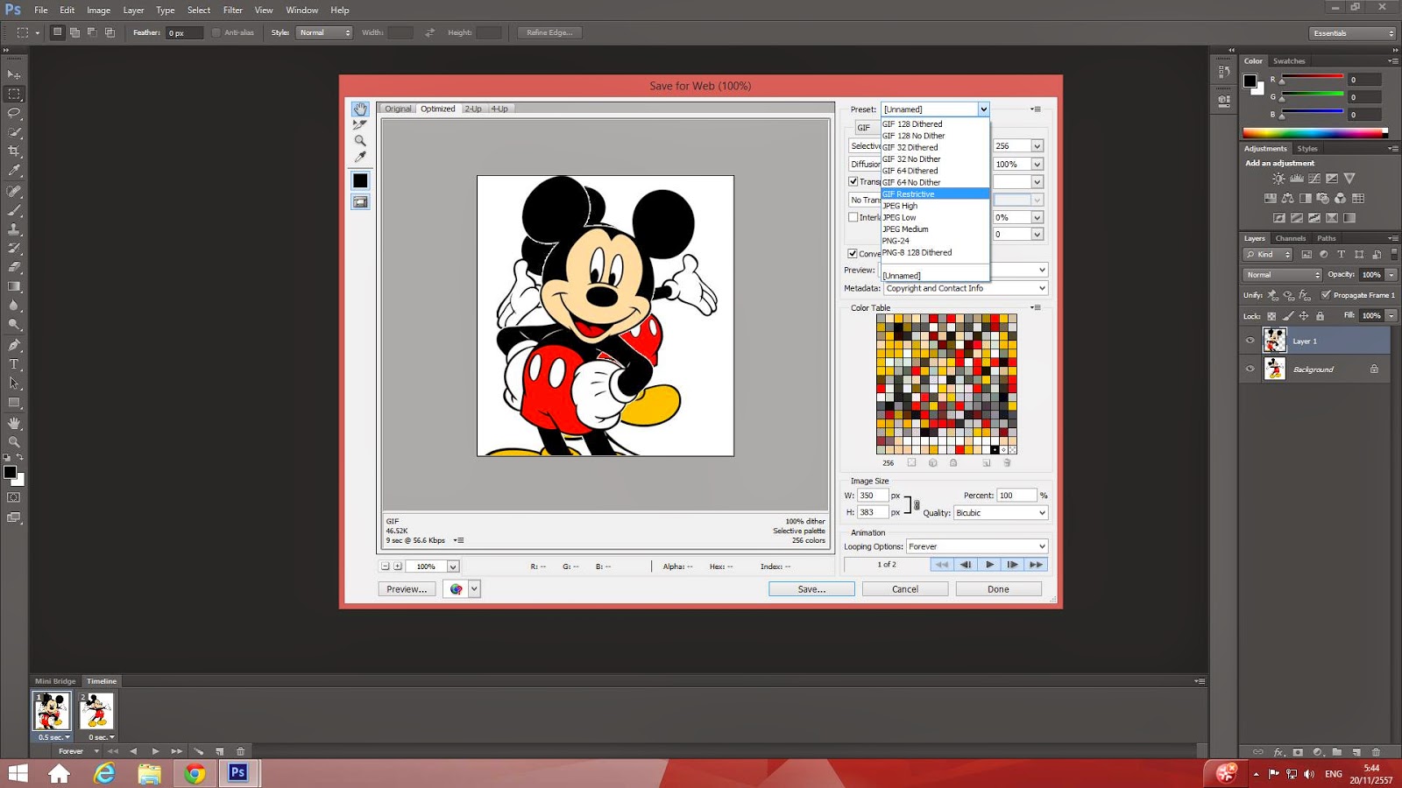Switch to the Original tab
This screenshot has width=1402, height=788.
(398, 109)
